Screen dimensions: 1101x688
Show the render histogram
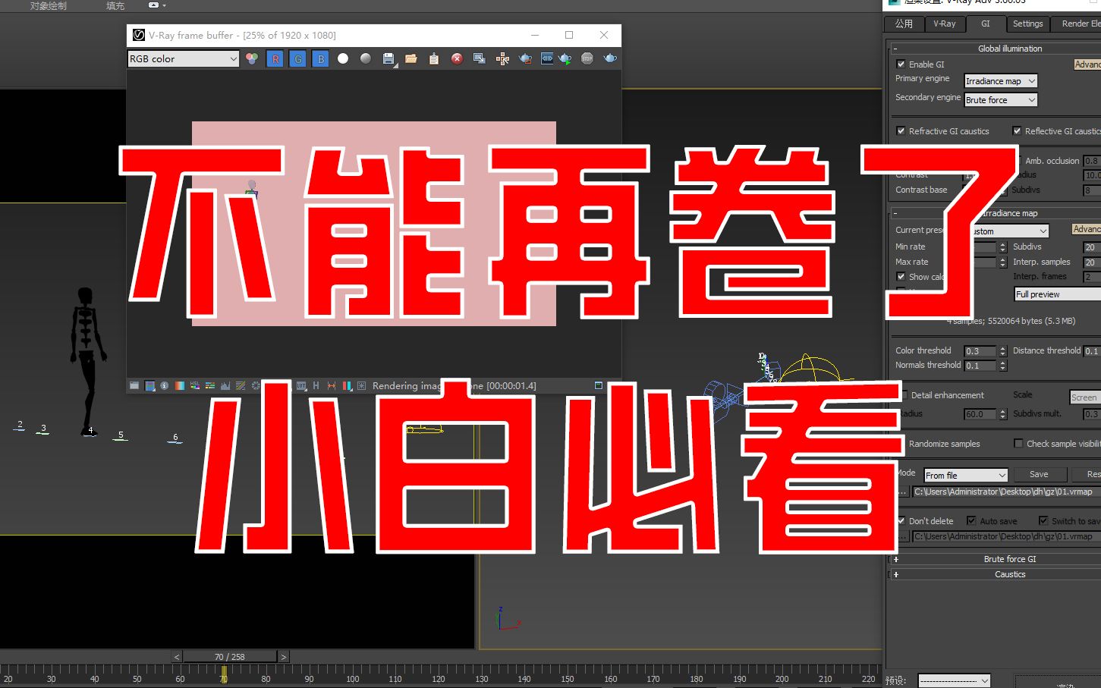click(225, 385)
